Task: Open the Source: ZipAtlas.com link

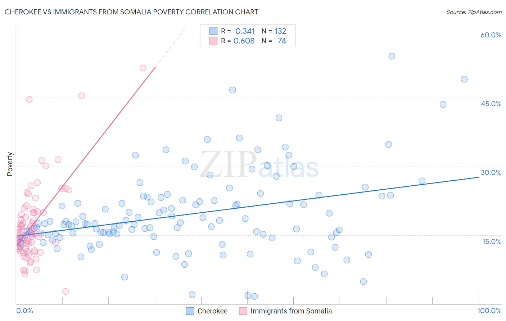Action: [474, 12]
